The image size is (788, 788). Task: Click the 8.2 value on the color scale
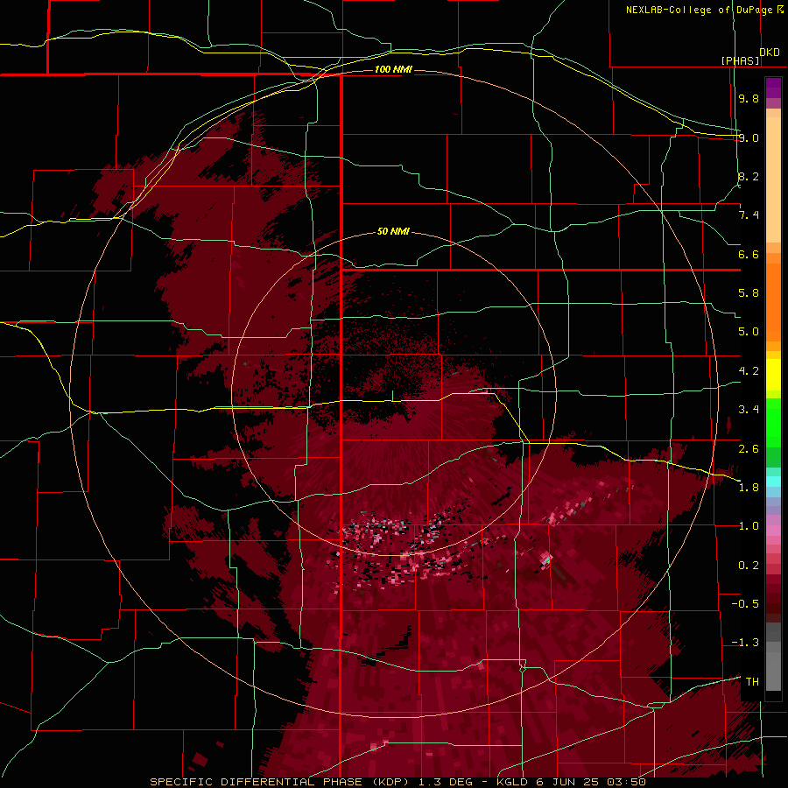coord(749,176)
